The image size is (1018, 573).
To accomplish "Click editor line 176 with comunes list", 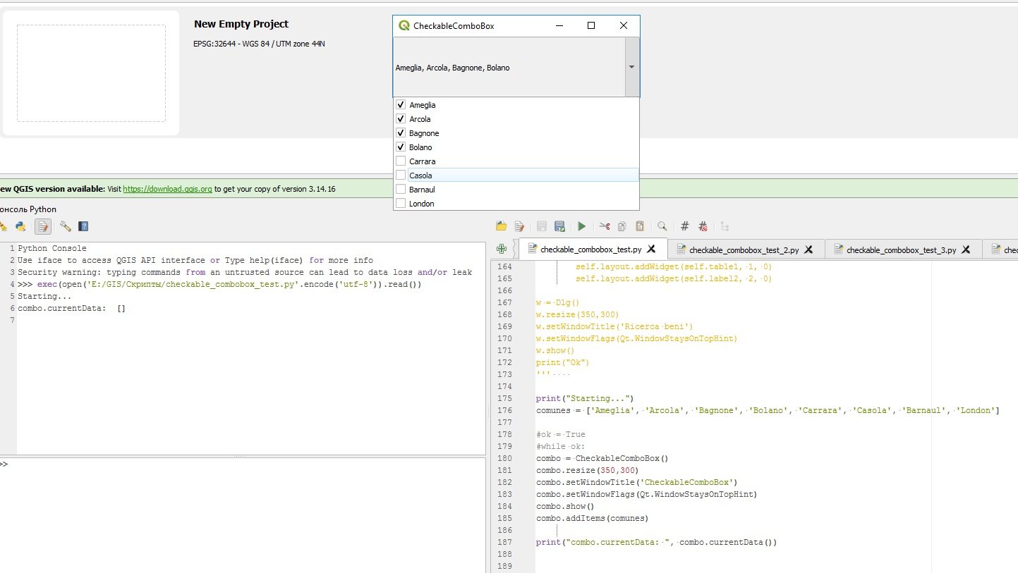I will tap(768, 410).
